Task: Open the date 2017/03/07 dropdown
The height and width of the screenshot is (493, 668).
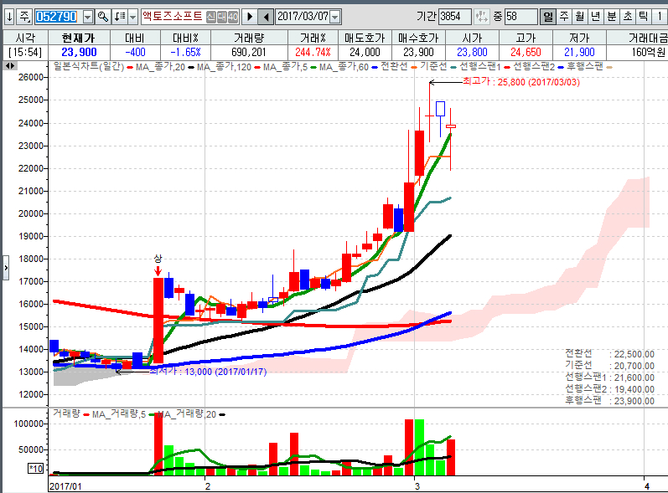Action: point(335,16)
